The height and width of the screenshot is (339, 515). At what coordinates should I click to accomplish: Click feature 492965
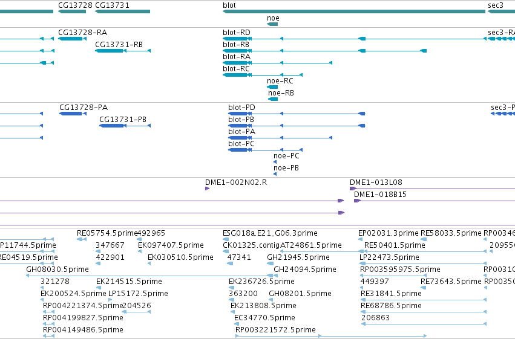pos(139,239)
